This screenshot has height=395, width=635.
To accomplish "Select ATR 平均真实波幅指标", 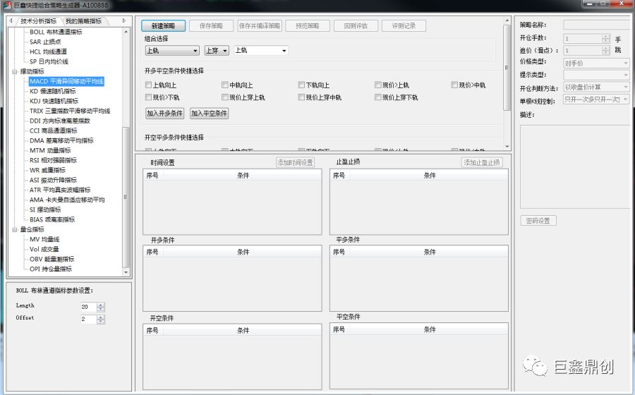I will pyautogui.click(x=60, y=190).
